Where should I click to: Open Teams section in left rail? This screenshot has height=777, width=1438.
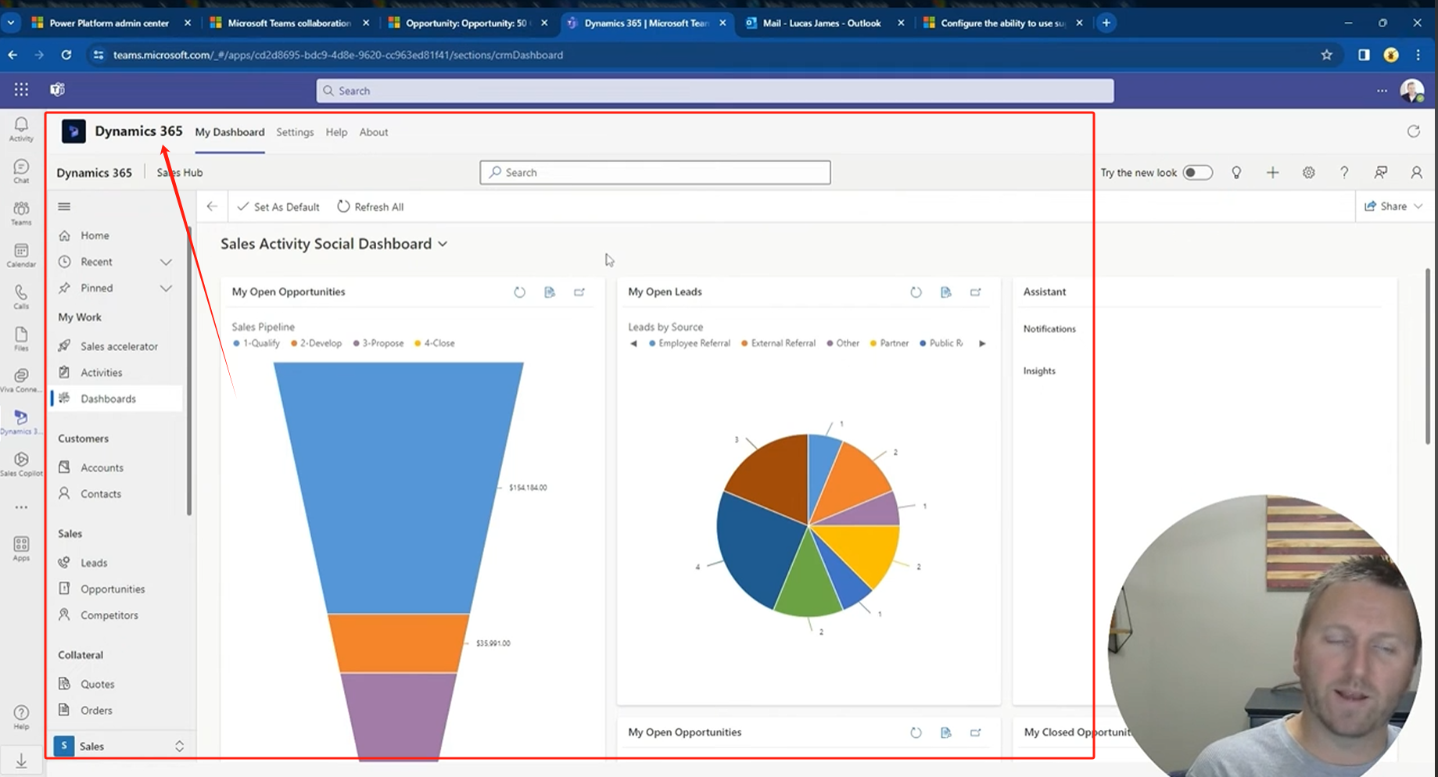tap(21, 213)
